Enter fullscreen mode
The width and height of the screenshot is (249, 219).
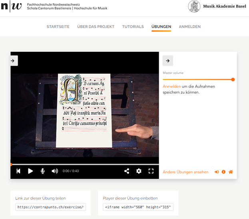(151, 171)
